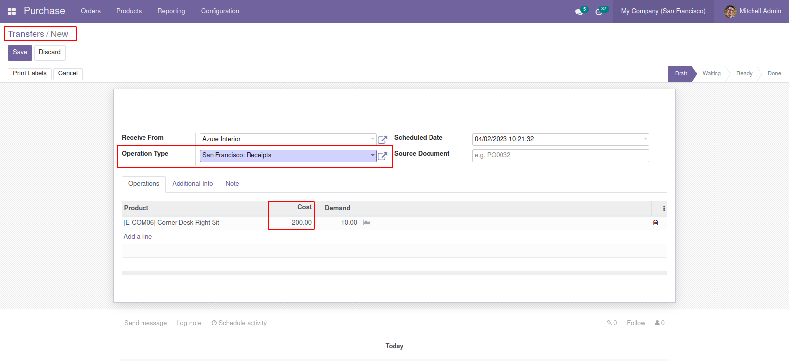The image size is (789, 361).
Task: Click the Source Document input field
Action: point(561,155)
